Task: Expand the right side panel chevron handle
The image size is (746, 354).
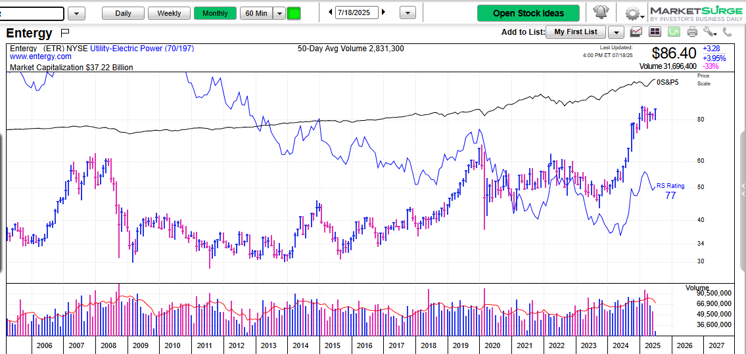Action: click(743, 190)
